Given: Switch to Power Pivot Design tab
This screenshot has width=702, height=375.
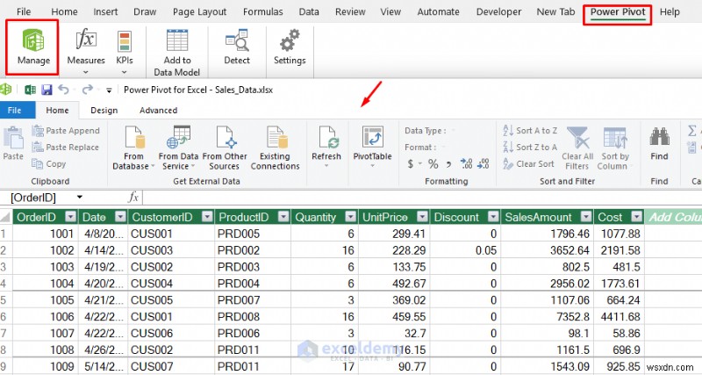Looking at the screenshot, I should tap(104, 110).
